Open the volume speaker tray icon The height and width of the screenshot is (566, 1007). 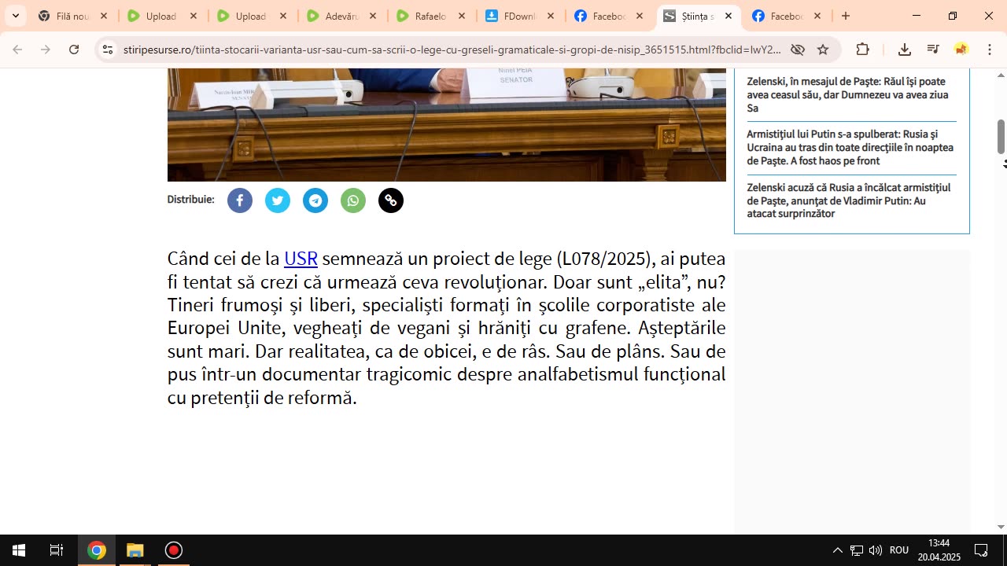[x=876, y=550]
